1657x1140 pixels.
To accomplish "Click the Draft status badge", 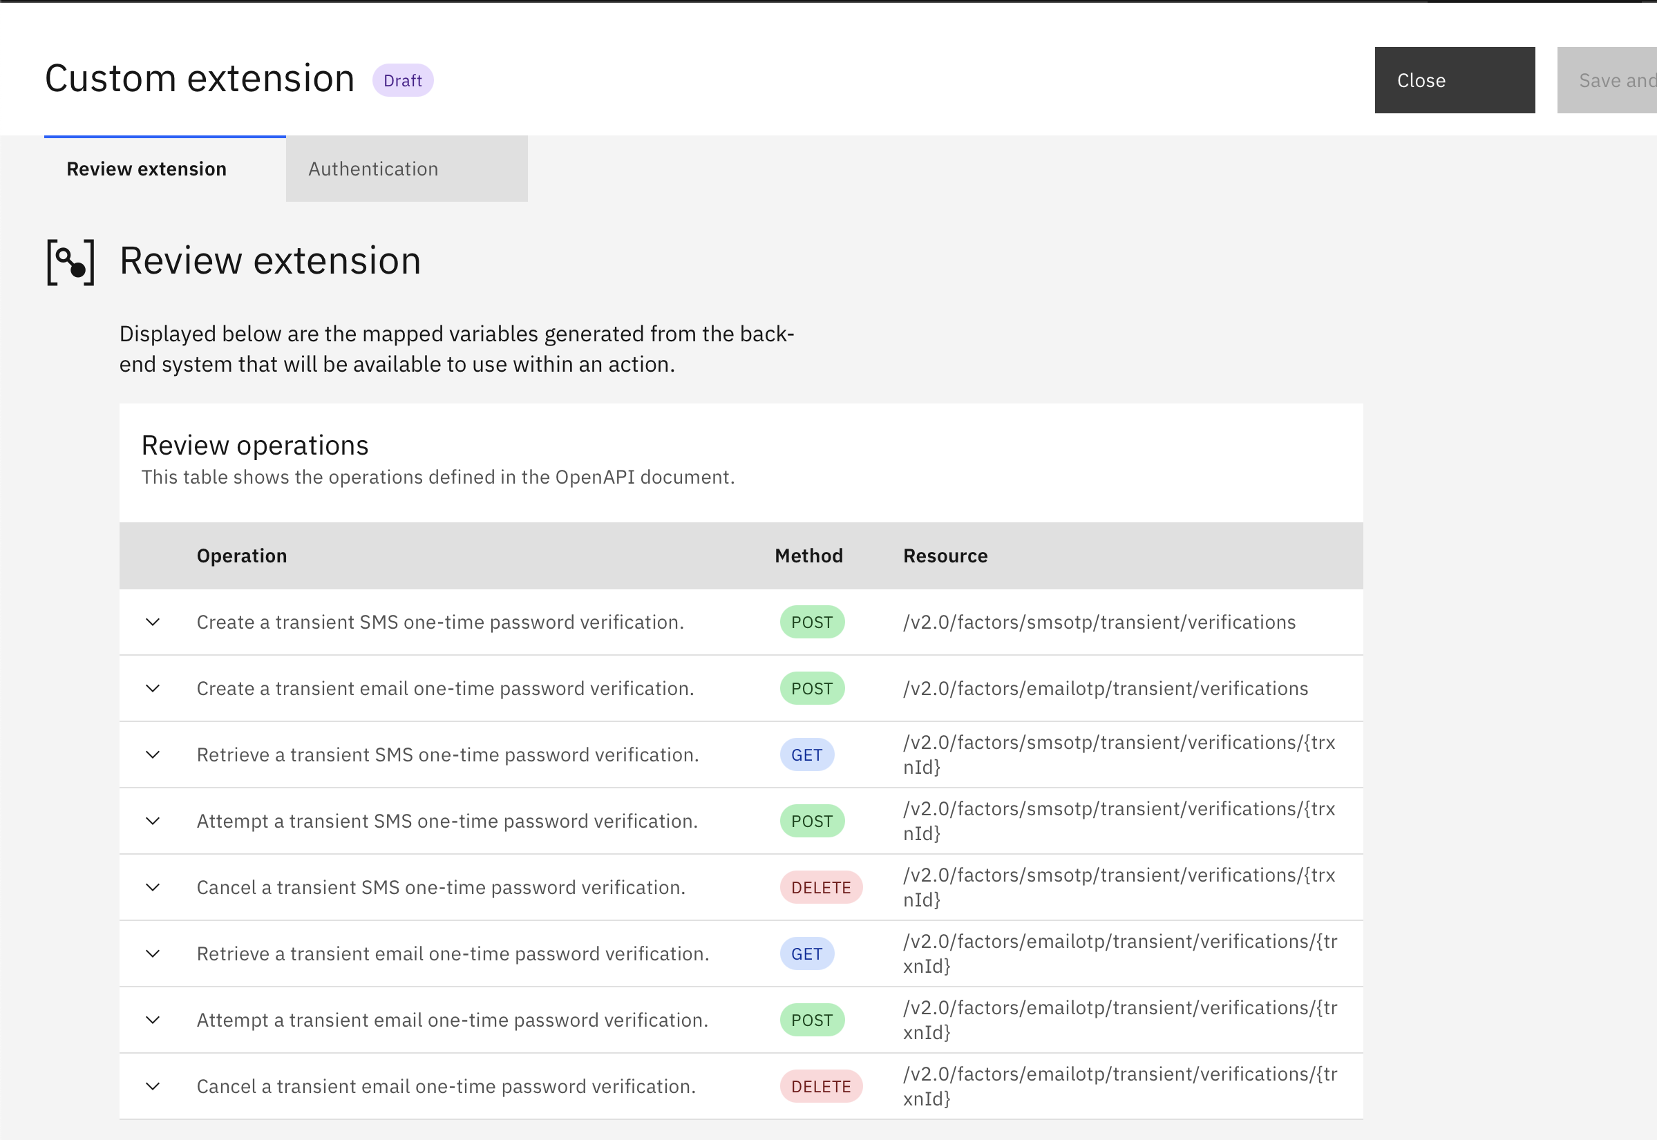I will 403,80.
